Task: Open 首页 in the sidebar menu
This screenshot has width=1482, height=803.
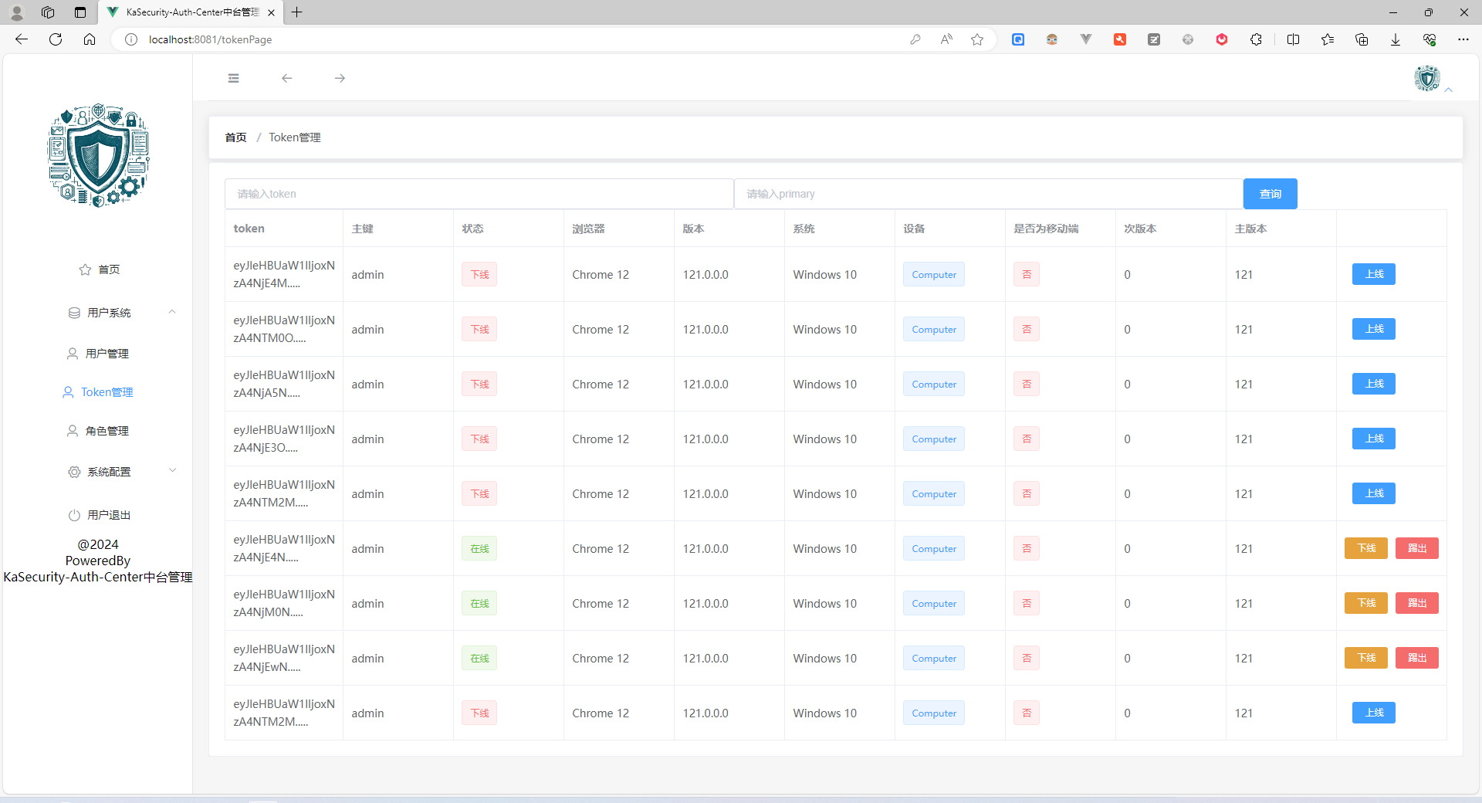Action: (100, 269)
